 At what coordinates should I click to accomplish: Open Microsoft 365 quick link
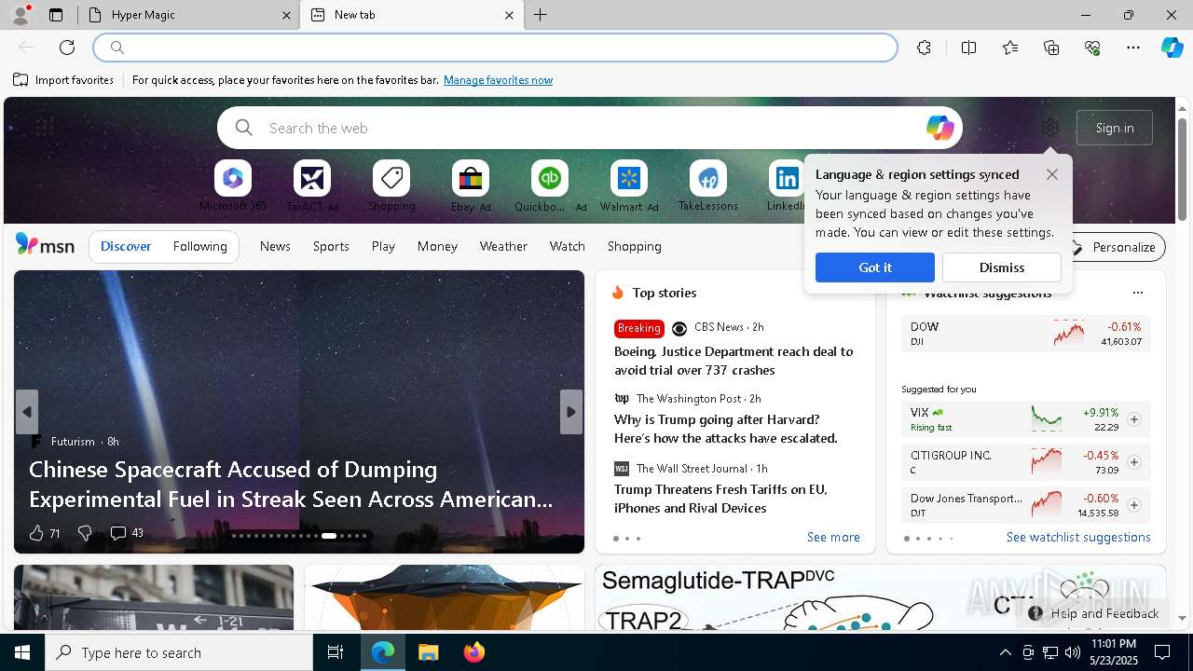pos(233,186)
